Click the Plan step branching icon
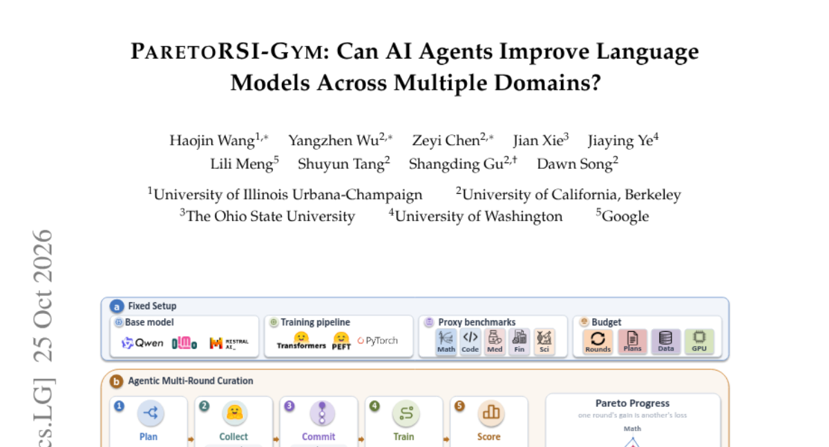 point(150,413)
